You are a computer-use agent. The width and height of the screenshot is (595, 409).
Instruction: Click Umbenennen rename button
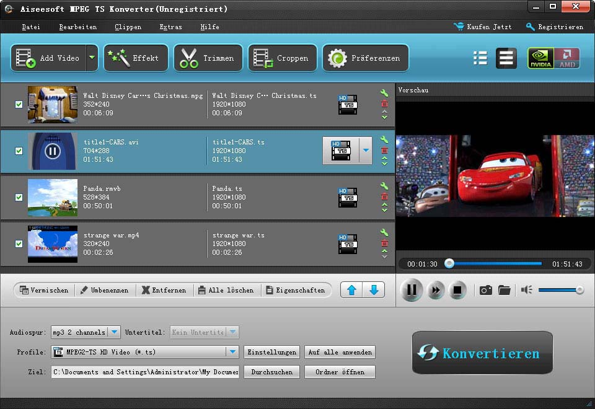coord(105,290)
